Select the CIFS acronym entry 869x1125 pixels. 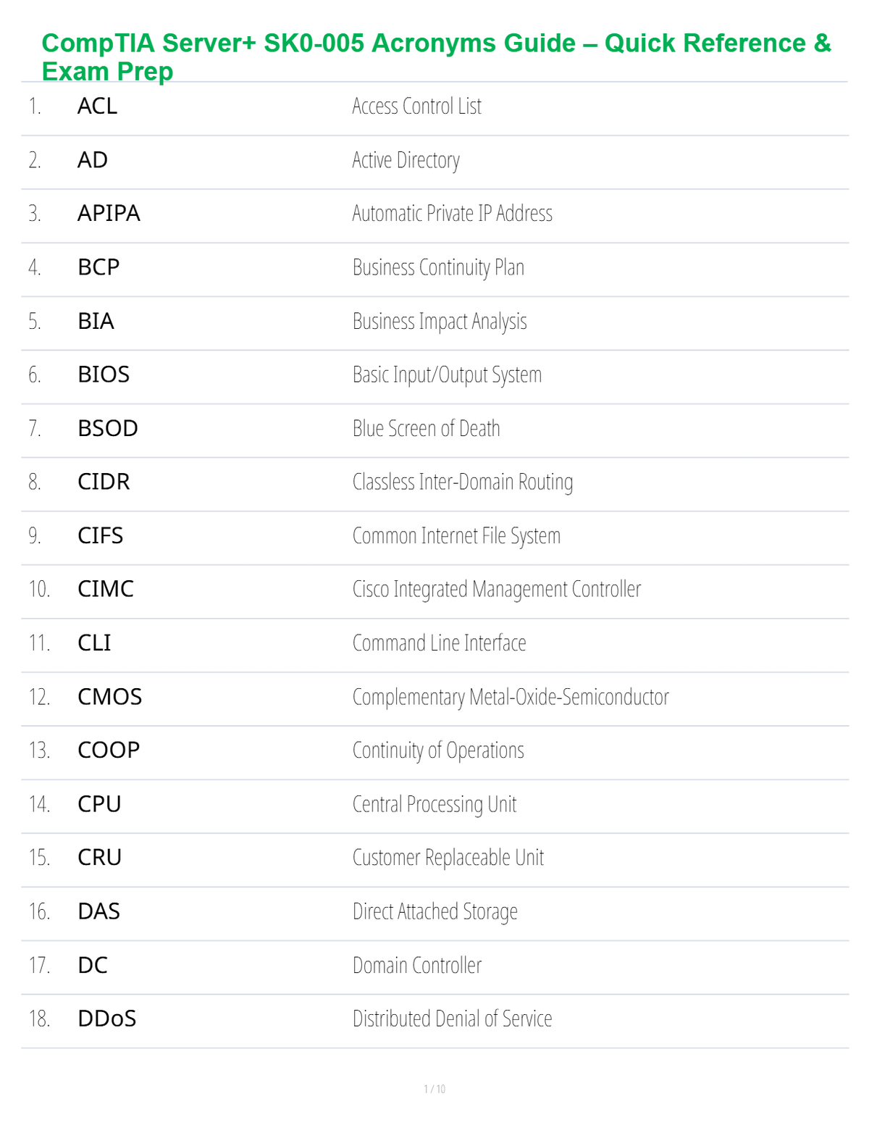[101, 535]
